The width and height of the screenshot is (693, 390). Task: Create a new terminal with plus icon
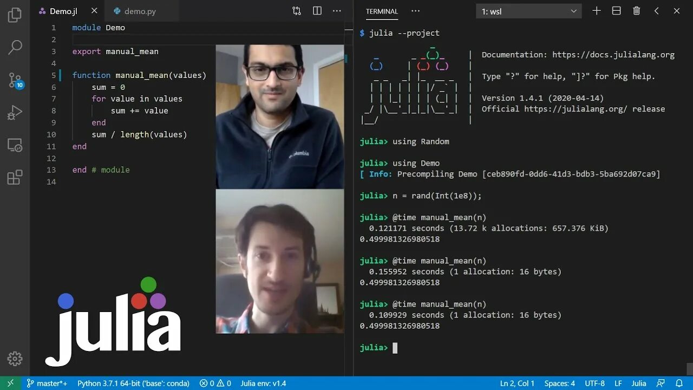click(597, 11)
